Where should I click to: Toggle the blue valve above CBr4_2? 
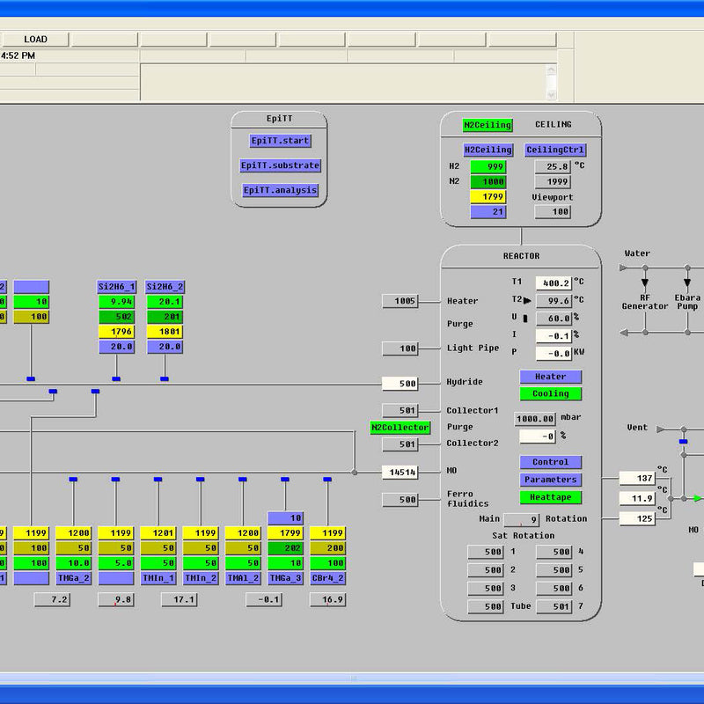click(x=327, y=480)
